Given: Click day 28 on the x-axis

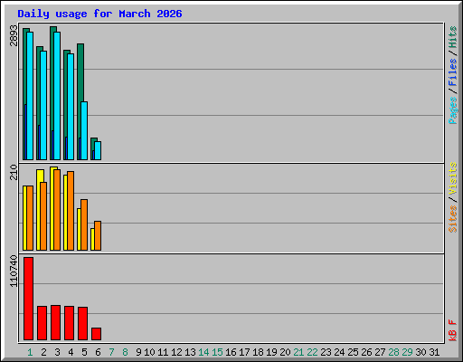Looking at the screenshot, I should pos(393,352).
